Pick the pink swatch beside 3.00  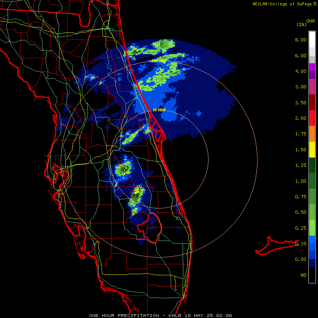tap(312, 87)
